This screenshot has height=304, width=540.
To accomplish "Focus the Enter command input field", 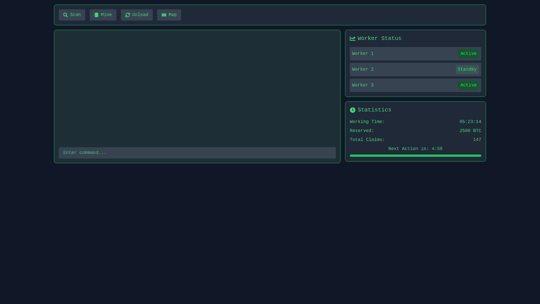I will [x=197, y=153].
